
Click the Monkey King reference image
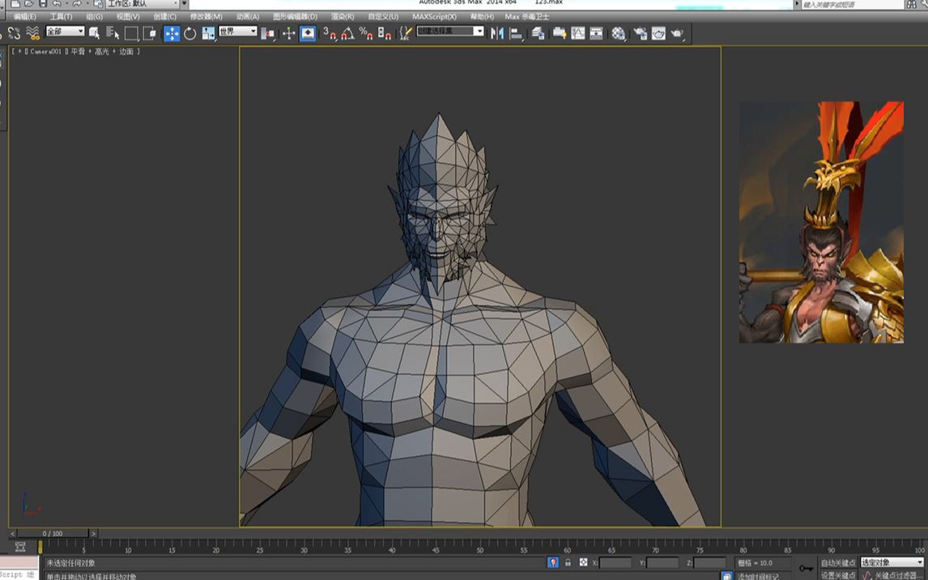coord(821,222)
